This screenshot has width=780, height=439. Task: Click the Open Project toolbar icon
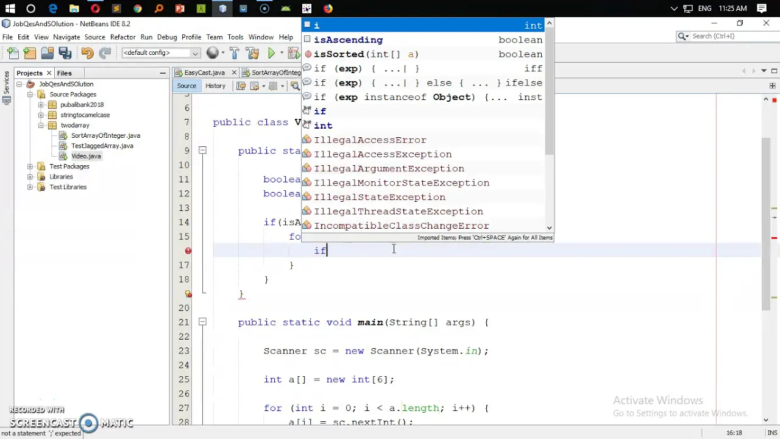click(x=47, y=53)
